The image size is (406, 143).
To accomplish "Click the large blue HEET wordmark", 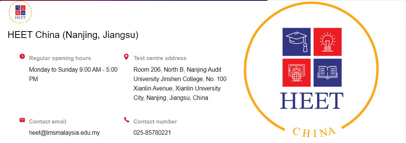I will [312, 101].
